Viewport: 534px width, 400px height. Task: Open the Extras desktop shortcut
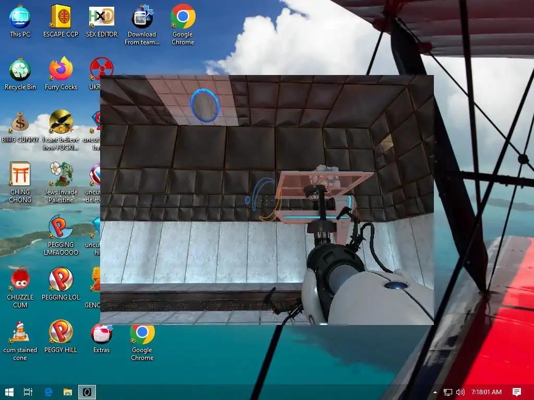click(102, 339)
